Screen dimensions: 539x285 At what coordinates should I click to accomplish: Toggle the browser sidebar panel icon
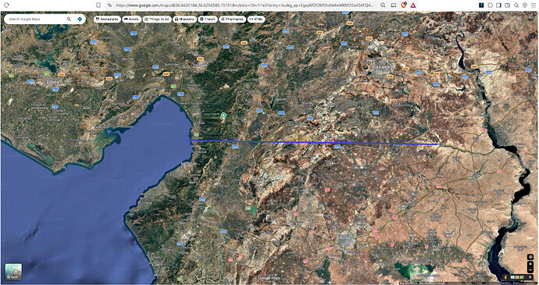coord(498,5)
